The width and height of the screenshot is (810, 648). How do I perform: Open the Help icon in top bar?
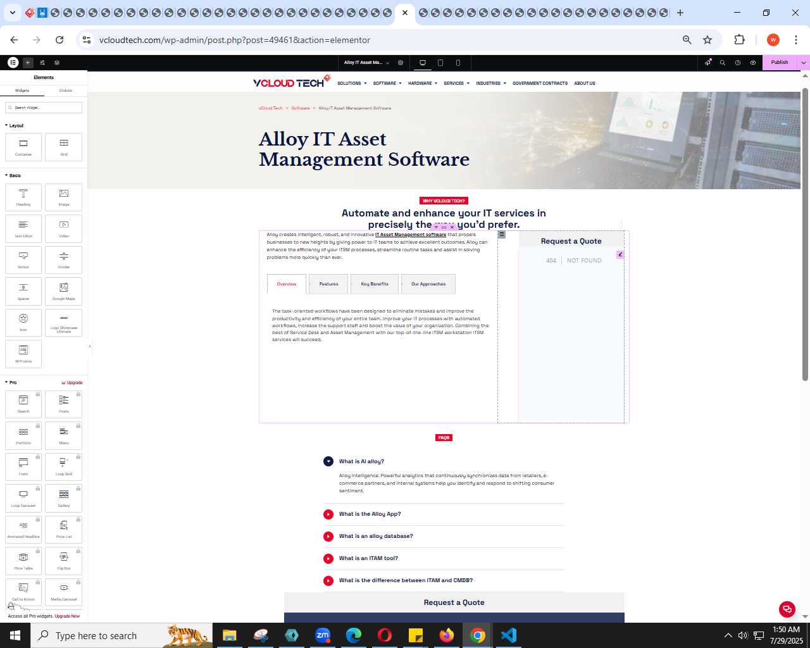coord(738,63)
